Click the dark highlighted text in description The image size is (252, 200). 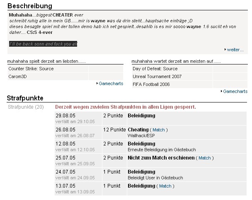click(43, 43)
